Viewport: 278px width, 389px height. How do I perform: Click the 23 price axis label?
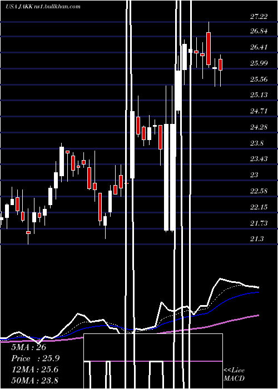click(254, 175)
